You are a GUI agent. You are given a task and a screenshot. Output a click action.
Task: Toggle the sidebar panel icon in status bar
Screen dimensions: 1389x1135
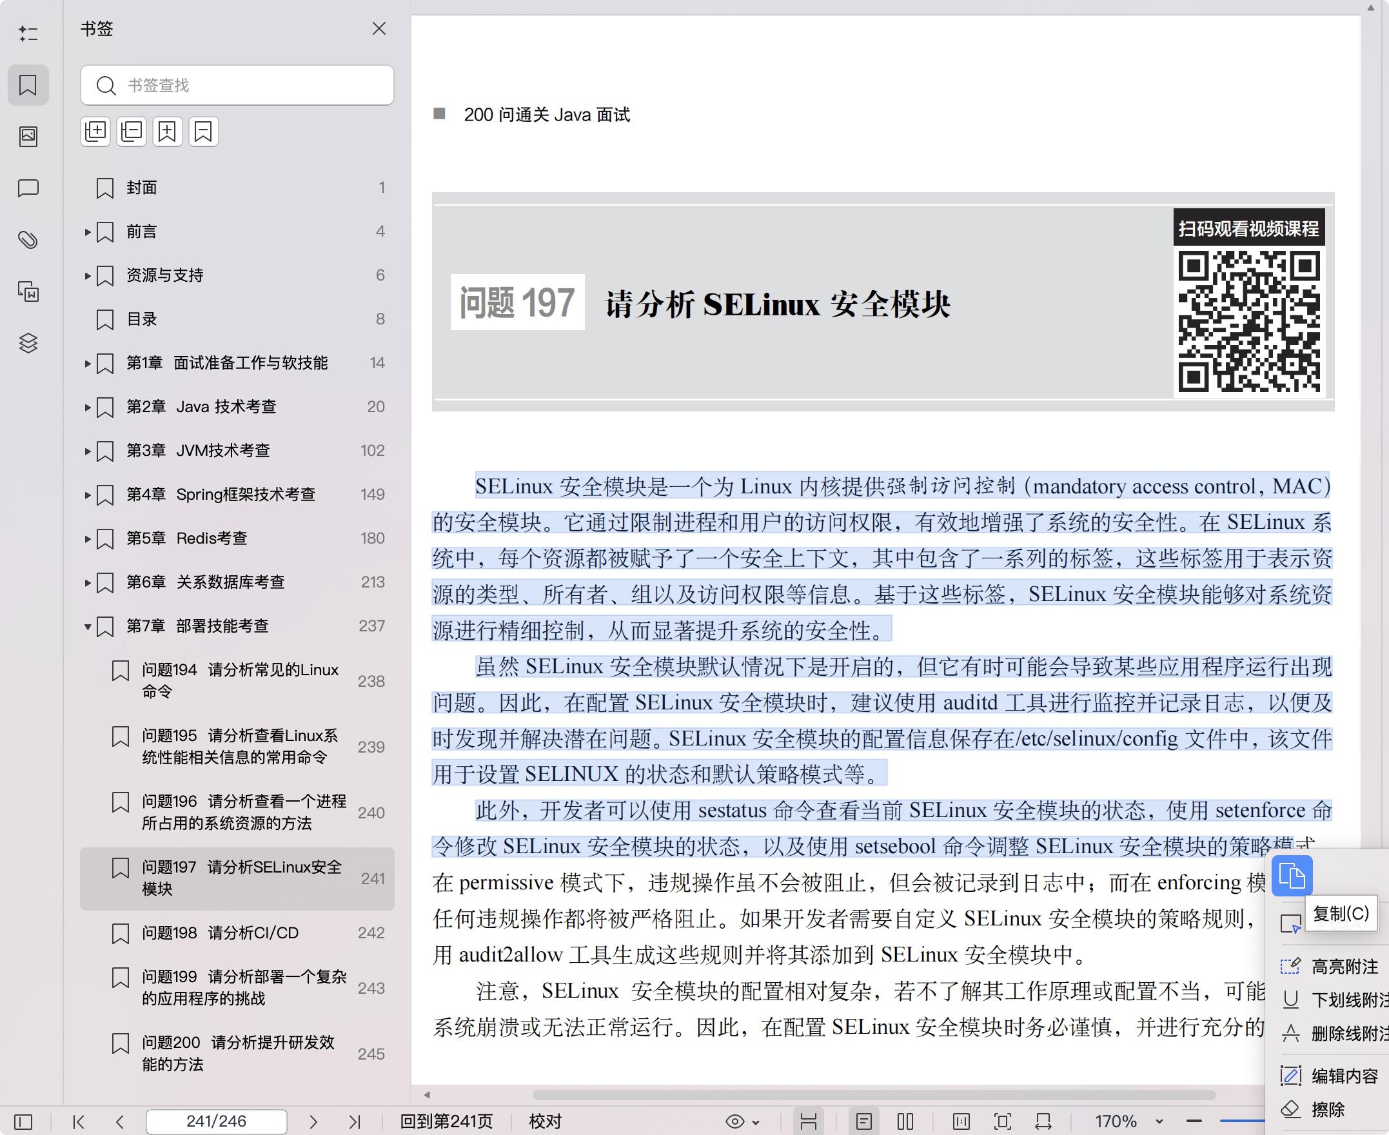(23, 1122)
